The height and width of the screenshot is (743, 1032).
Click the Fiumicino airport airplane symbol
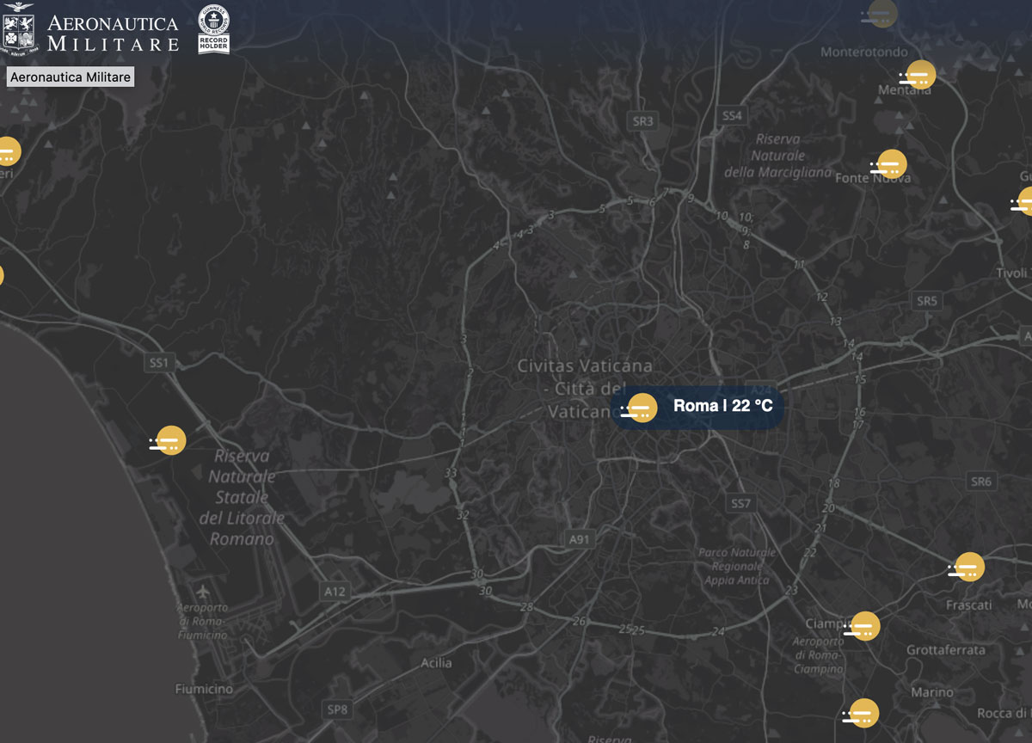coord(202,593)
